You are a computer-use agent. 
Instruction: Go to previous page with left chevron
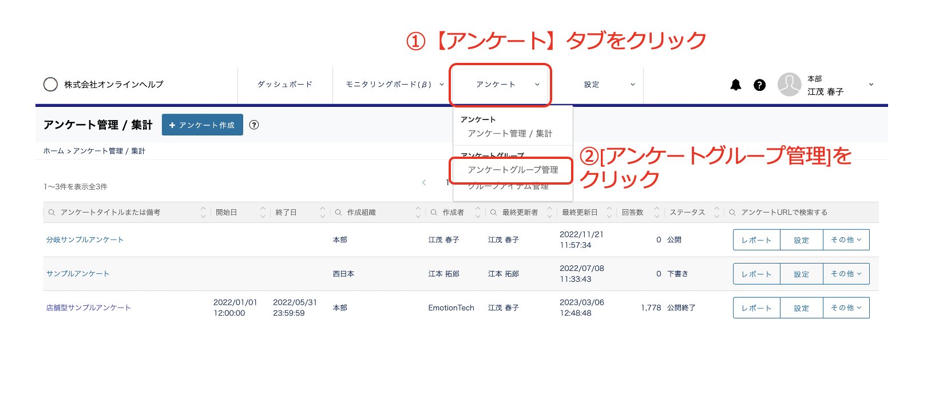click(424, 183)
